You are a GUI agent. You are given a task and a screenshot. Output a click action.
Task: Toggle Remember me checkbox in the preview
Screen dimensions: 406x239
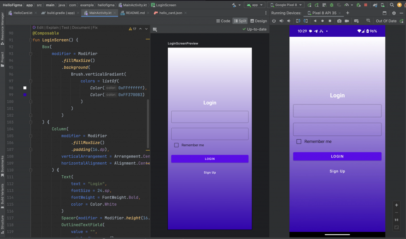pyautogui.click(x=176, y=145)
